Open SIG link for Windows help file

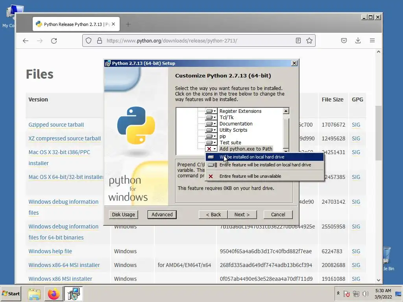point(356,251)
